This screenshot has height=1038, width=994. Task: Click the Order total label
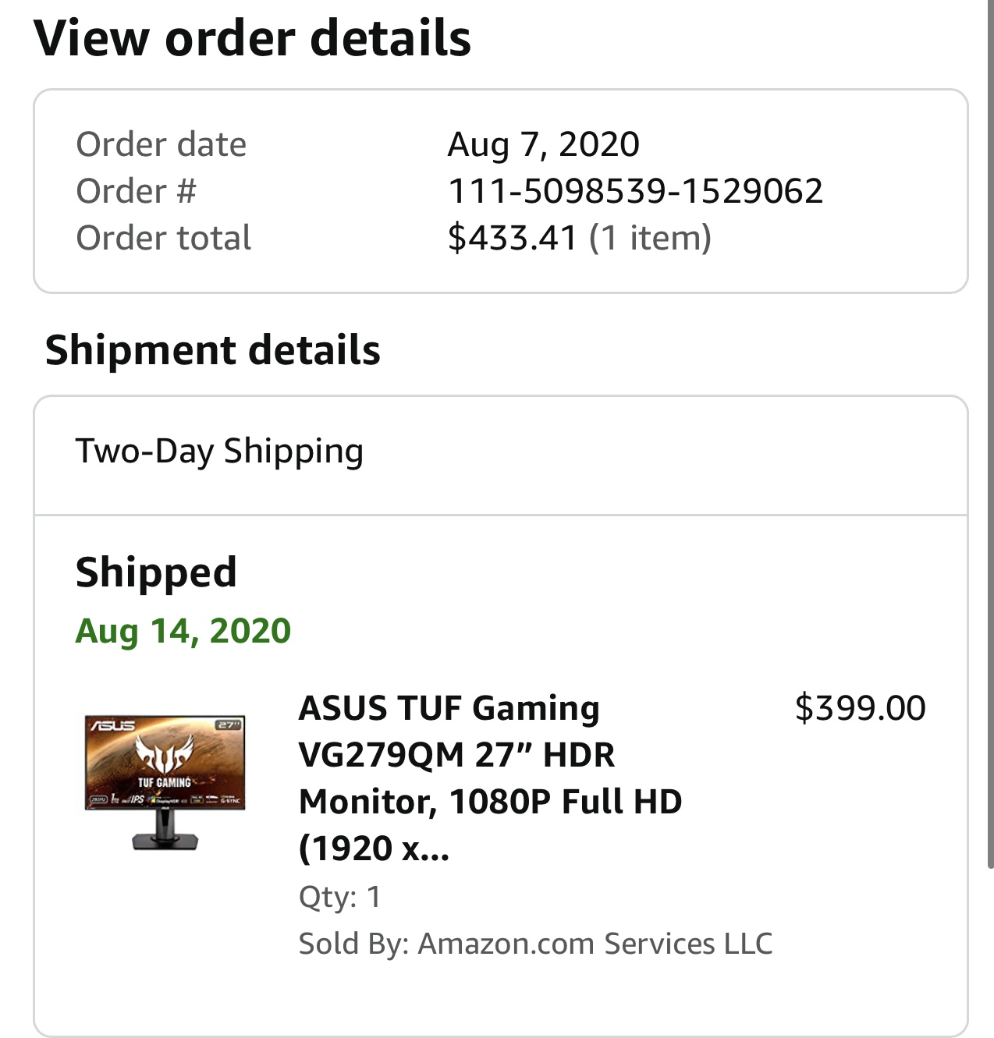click(x=164, y=238)
